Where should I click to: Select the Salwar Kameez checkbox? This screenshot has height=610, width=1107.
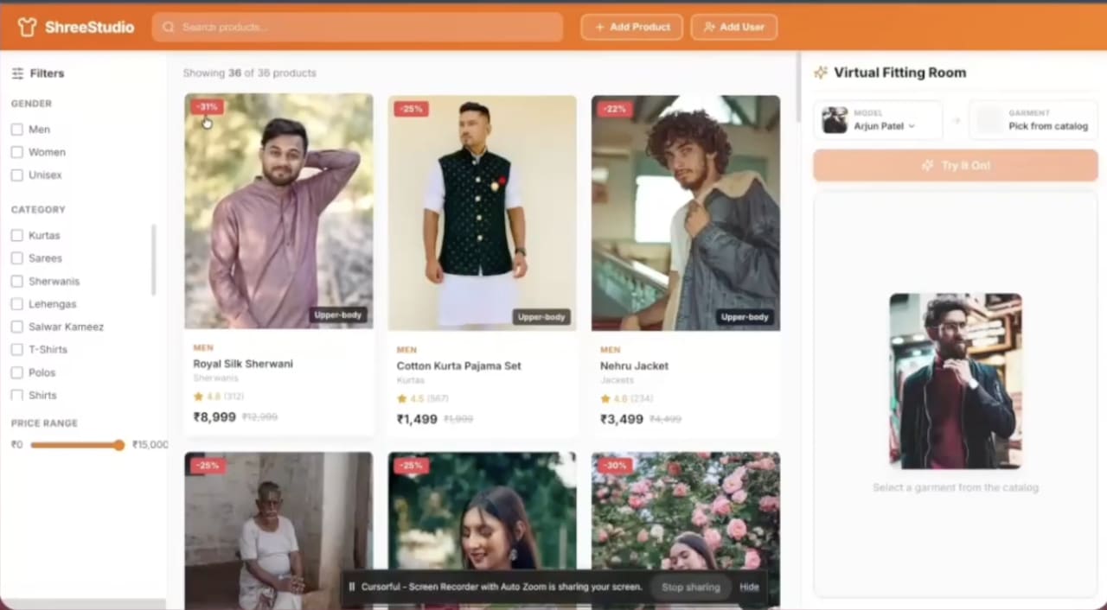coord(17,327)
